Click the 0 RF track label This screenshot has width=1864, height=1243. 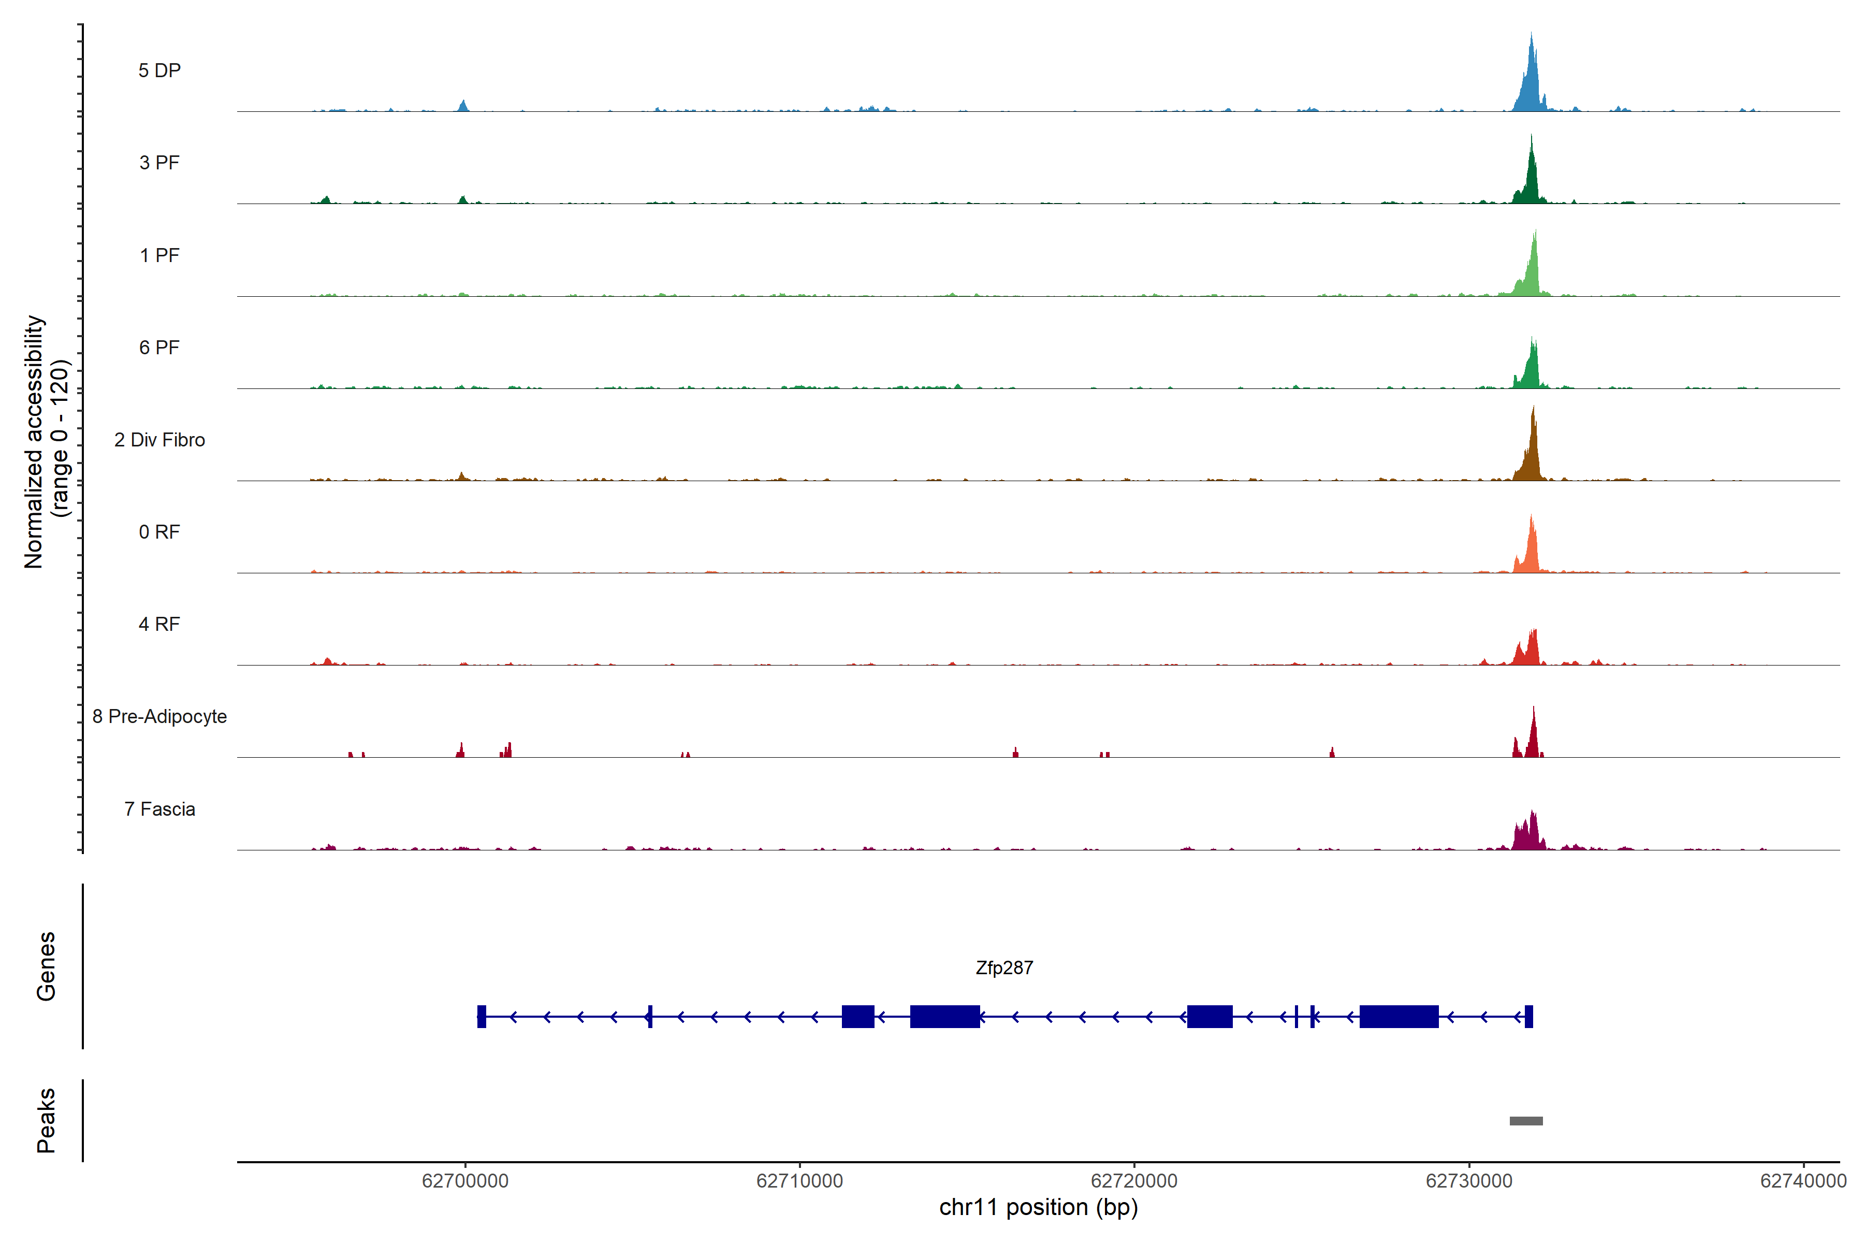[x=159, y=532]
